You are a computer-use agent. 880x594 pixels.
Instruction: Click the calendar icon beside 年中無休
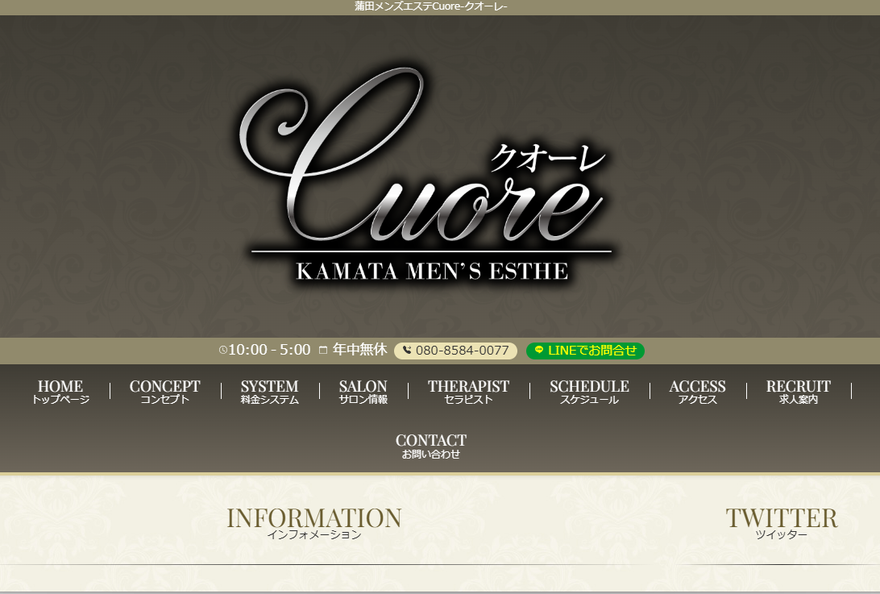[322, 351]
